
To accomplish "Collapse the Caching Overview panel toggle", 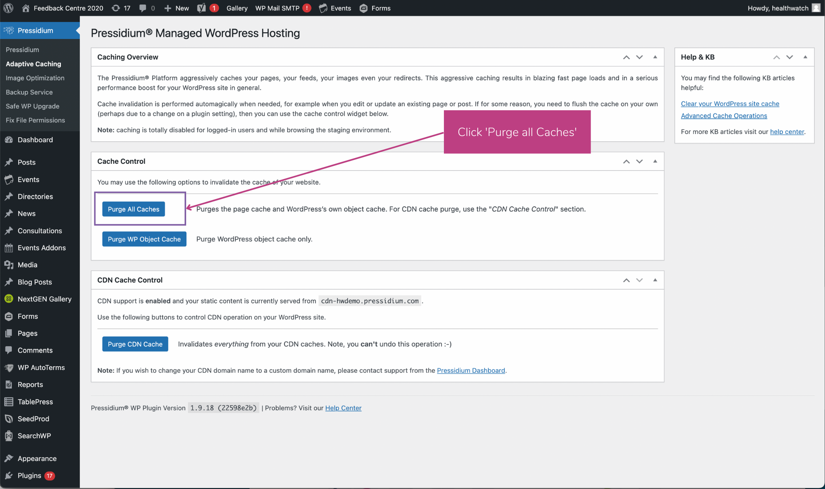I will [655, 57].
